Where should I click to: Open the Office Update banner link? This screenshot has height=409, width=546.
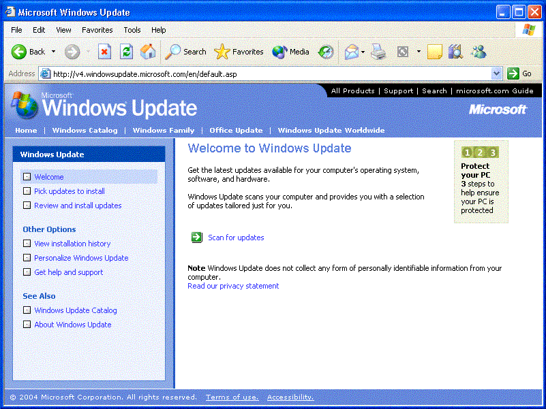[x=236, y=131]
